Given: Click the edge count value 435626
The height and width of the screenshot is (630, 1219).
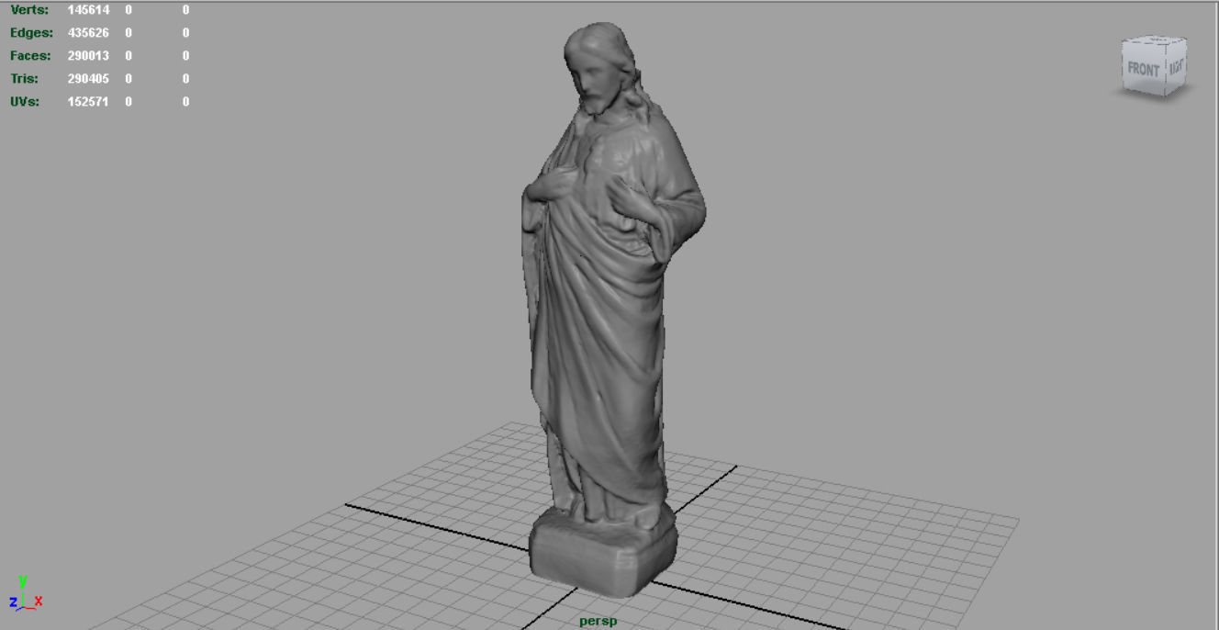Looking at the screenshot, I should 88,33.
